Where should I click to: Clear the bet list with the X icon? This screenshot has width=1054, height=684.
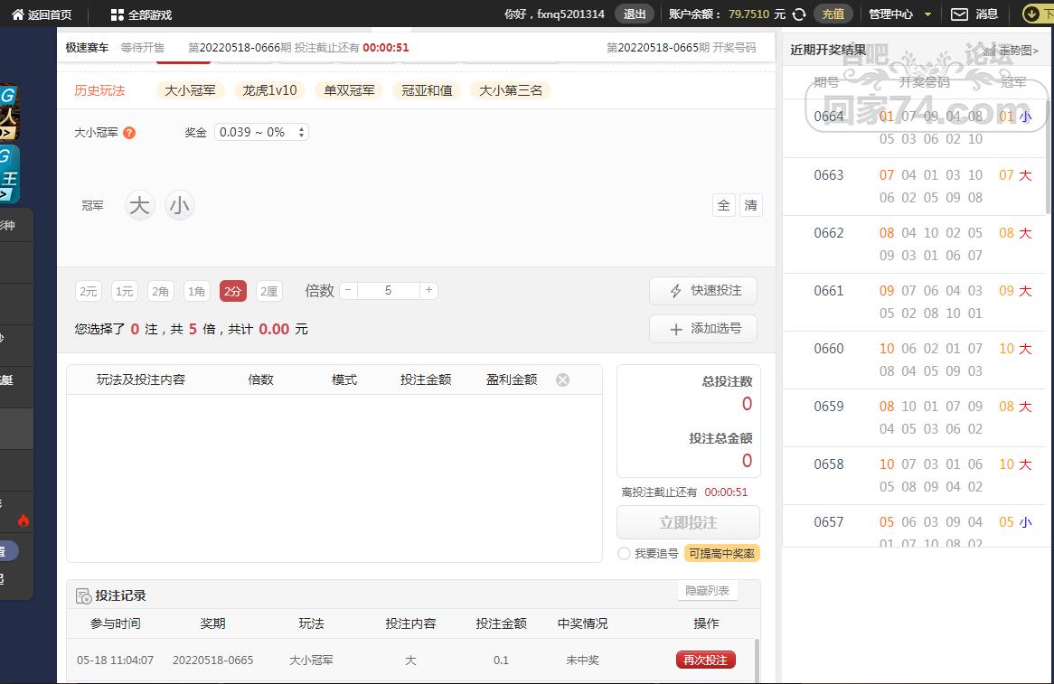562,380
